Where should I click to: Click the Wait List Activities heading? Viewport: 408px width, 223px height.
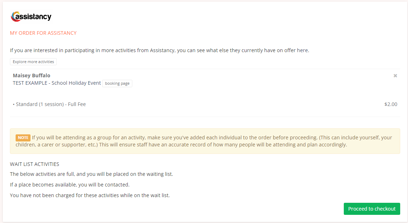pos(35,164)
